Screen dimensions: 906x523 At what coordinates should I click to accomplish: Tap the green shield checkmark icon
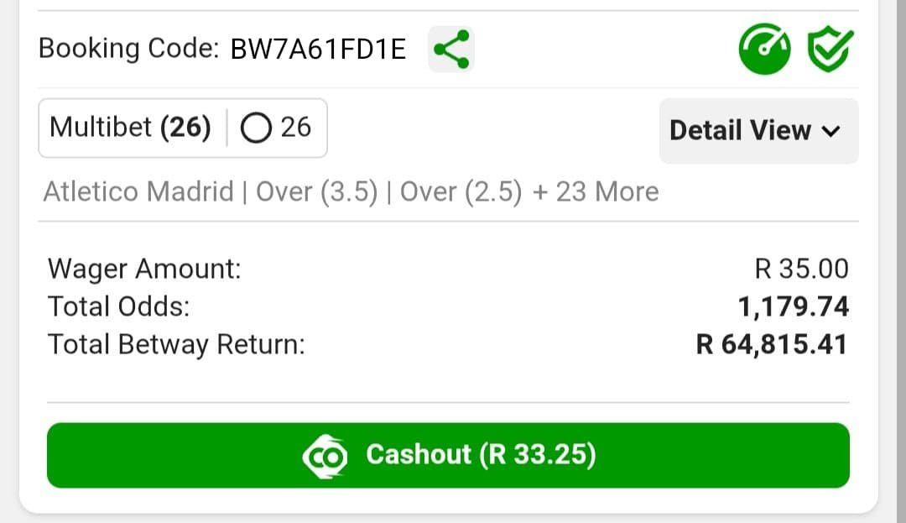coord(830,50)
